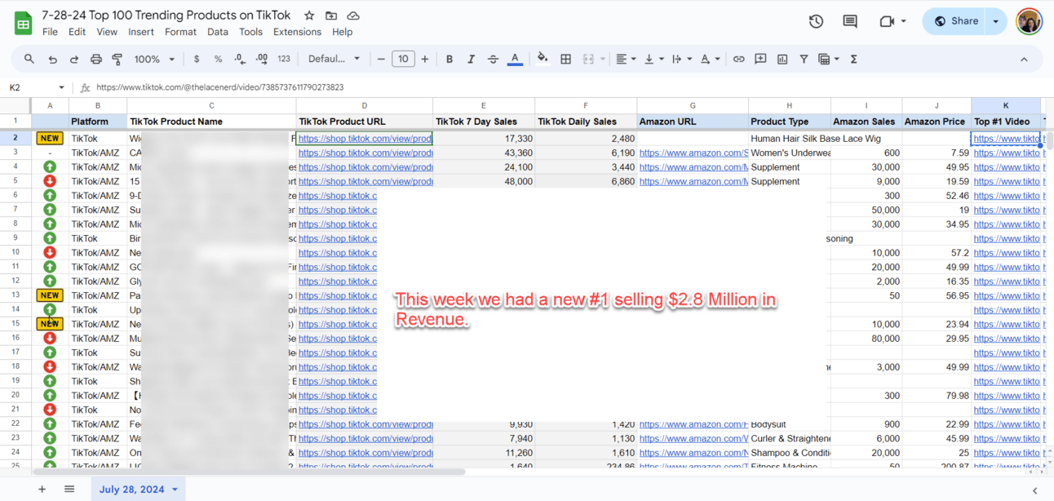1054x501 pixels.
Task: Open the fill color picker
Action: [542, 59]
